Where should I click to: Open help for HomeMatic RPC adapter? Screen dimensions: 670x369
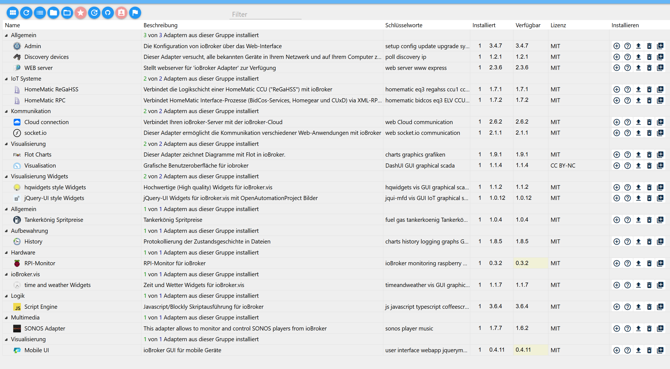(627, 100)
